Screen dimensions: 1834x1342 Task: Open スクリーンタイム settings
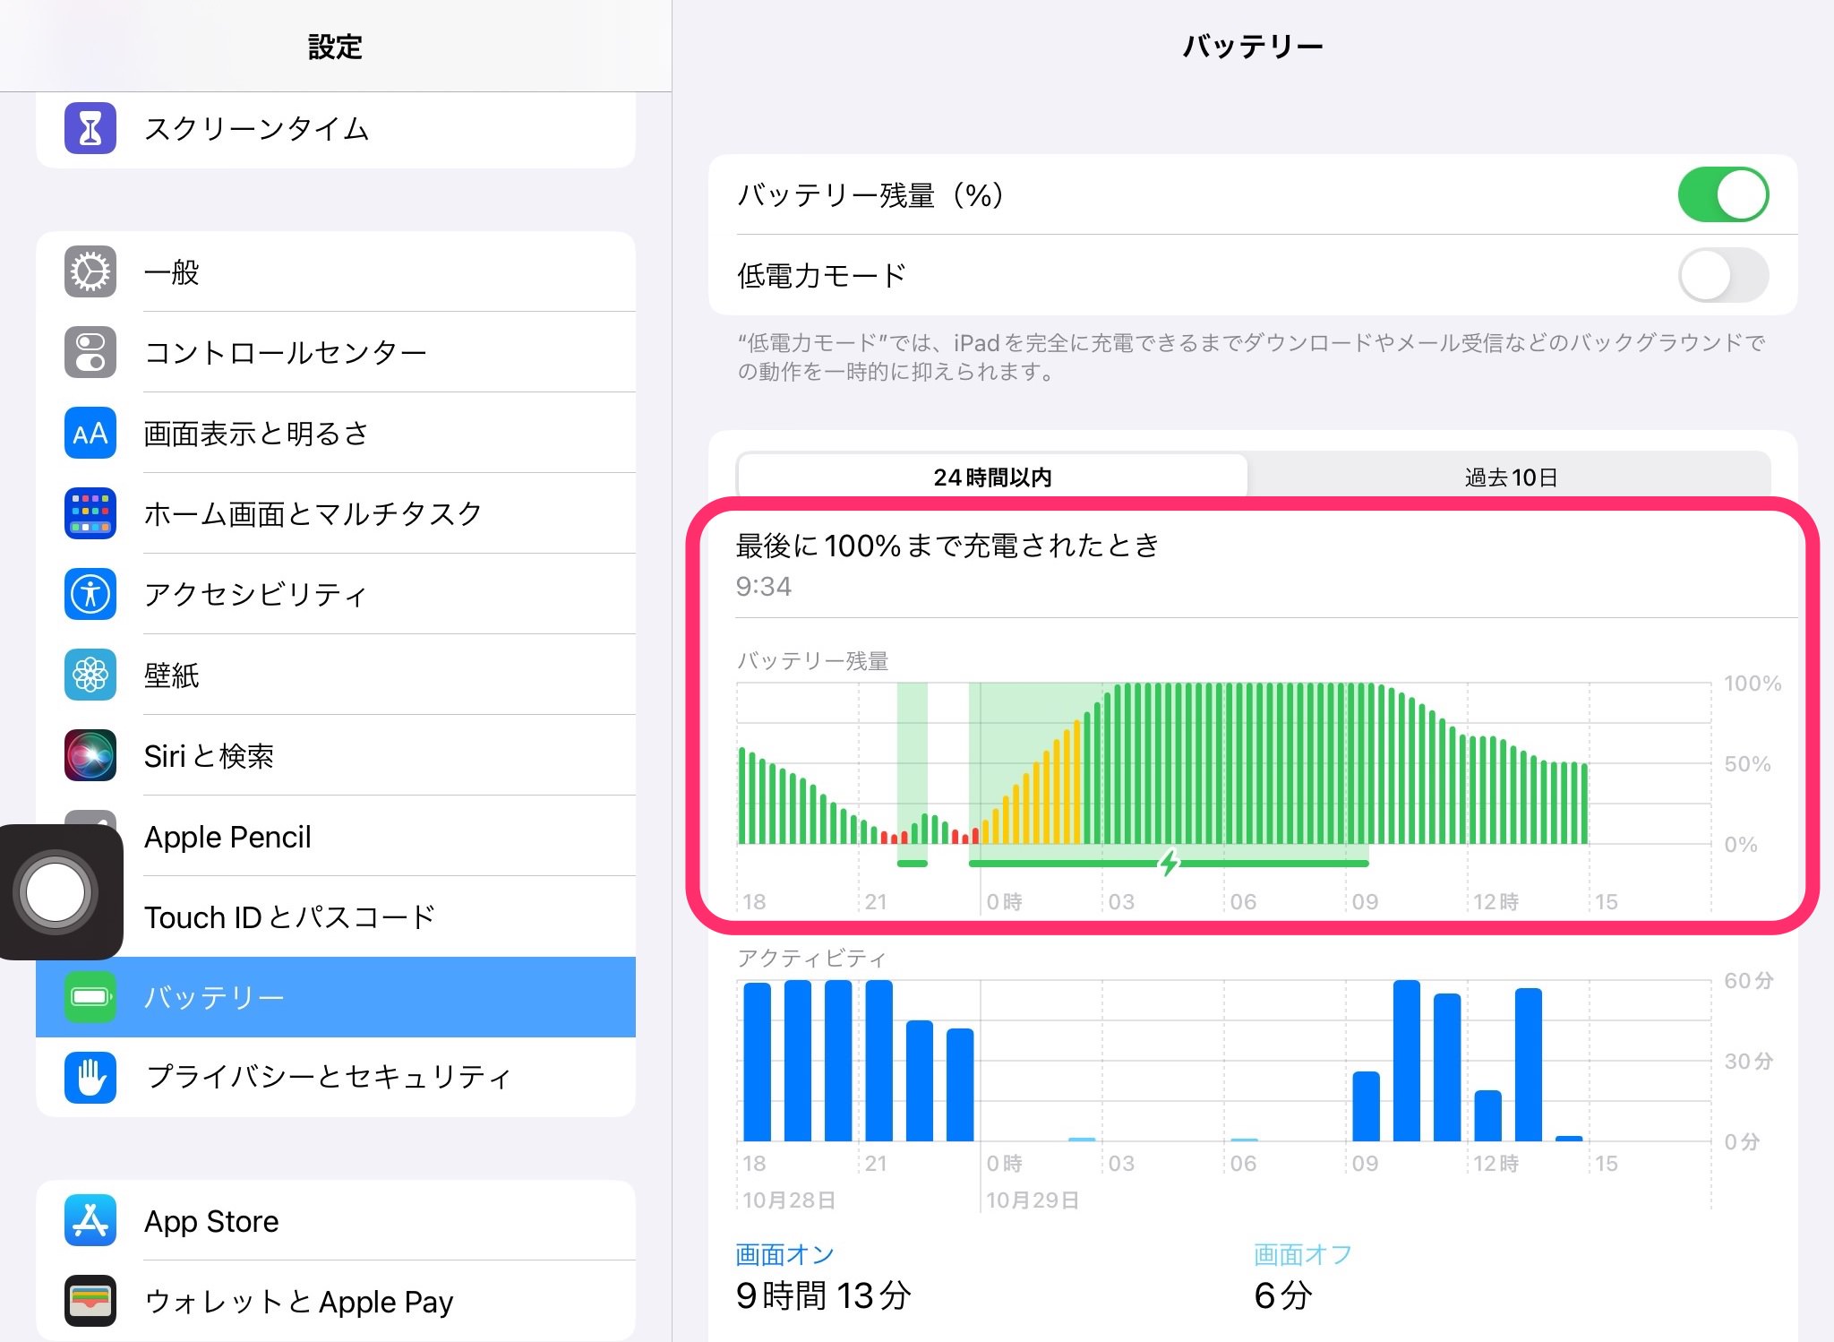(336, 128)
